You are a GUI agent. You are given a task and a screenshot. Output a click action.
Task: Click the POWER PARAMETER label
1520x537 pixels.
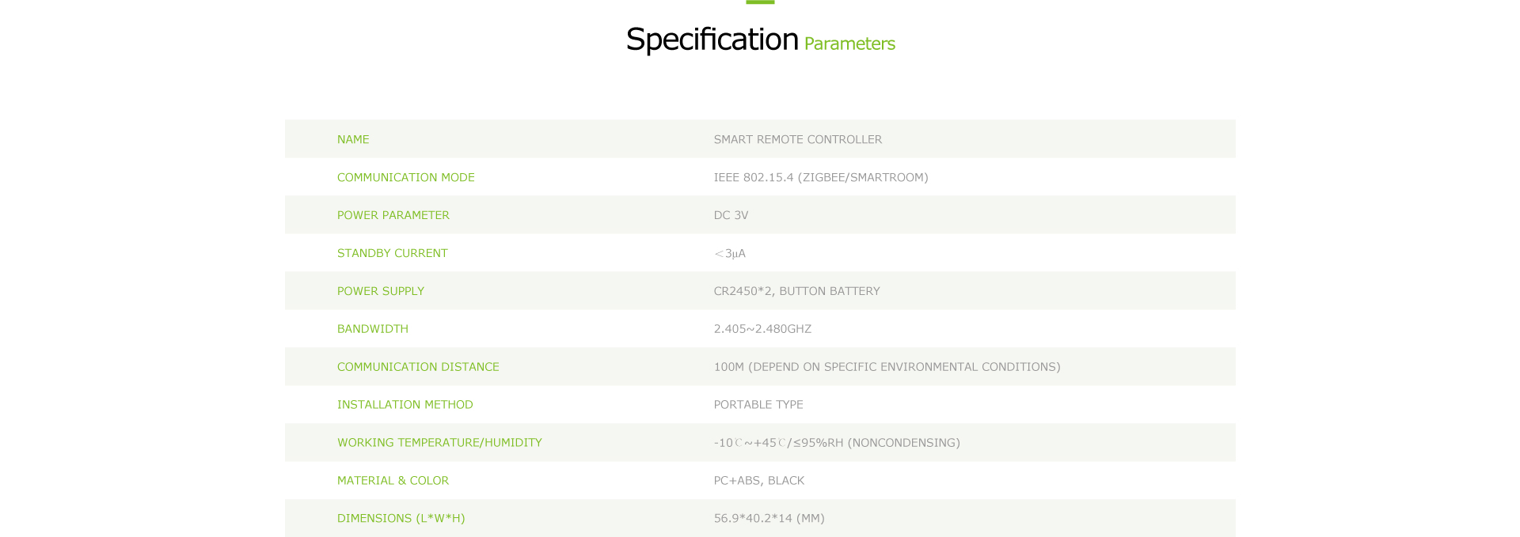coord(393,215)
